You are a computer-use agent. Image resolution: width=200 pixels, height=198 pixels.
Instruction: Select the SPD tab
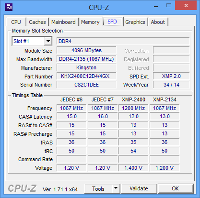tap(112, 22)
